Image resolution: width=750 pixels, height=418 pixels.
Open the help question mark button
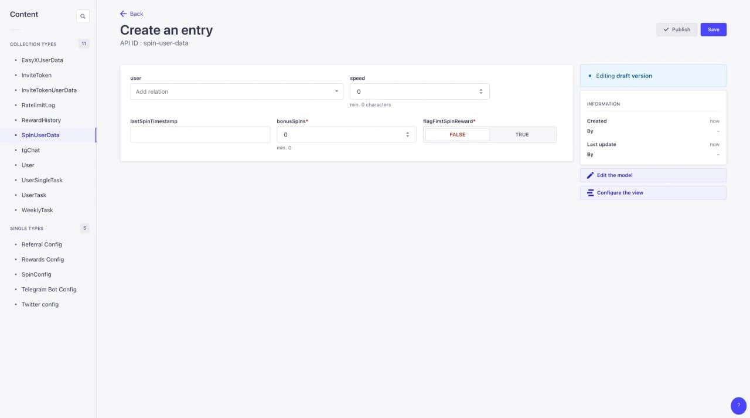(x=738, y=406)
